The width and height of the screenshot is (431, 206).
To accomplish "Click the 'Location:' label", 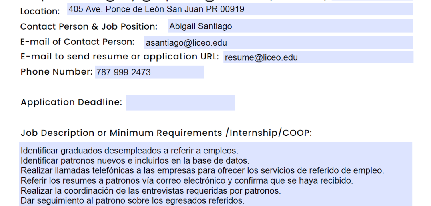I will pyautogui.click(x=40, y=11).
